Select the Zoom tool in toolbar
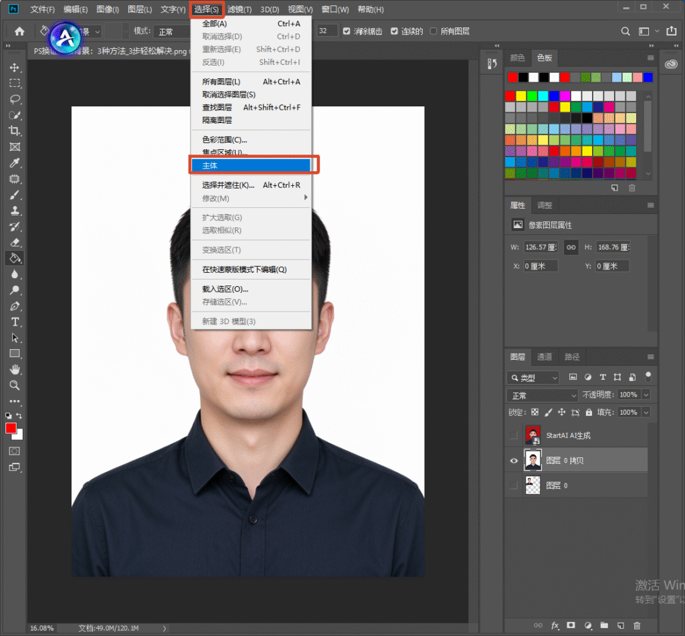The image size is (685, 636). [x=15, y=385]
